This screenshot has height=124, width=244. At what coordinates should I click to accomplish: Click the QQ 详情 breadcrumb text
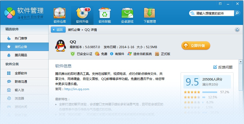click(x=91, y=30)
